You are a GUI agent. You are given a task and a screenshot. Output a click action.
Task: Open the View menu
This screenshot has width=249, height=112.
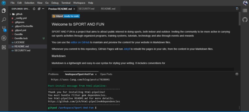pos(40,3)
